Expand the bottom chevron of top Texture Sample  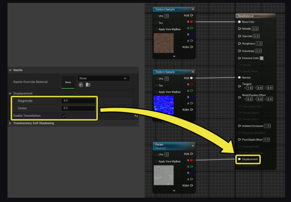[174, 56]
